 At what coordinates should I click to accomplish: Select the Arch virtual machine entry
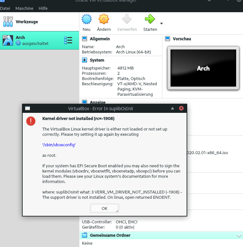pos(33,40)
